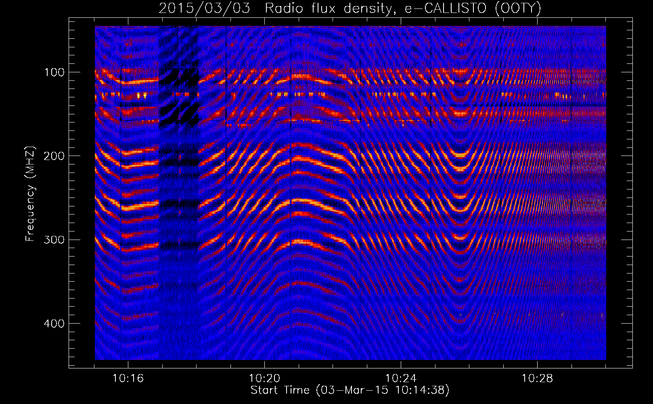Click the 100 frequency tick label

coord(54,72)
